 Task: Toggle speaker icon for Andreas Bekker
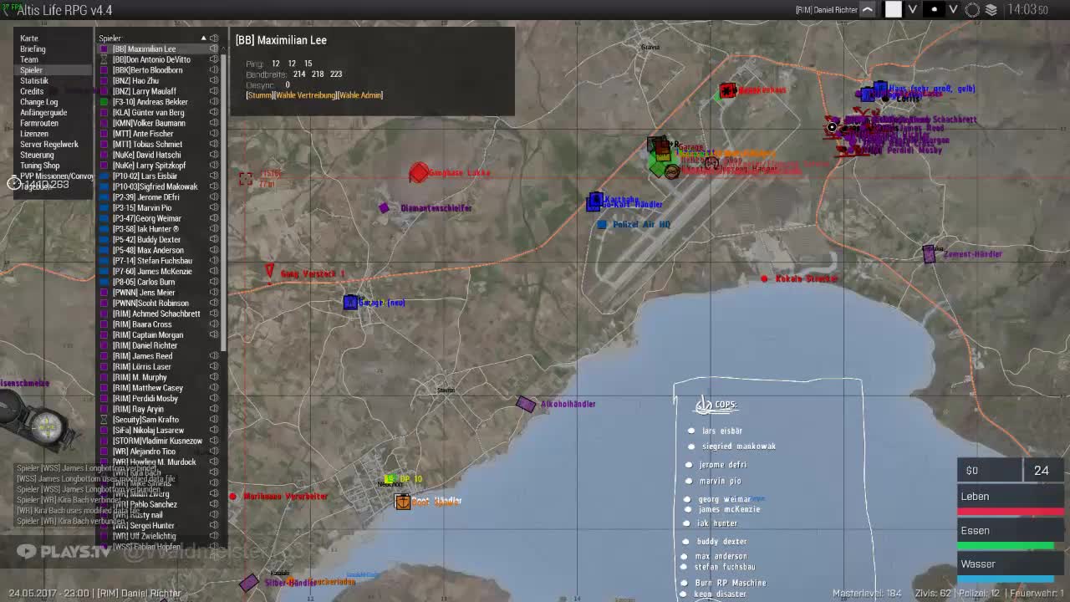(x=214, y=102)
